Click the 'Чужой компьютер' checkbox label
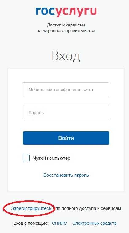 coord(52,158)
